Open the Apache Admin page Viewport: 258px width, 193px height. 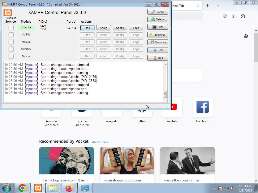[x=104, y=28]
